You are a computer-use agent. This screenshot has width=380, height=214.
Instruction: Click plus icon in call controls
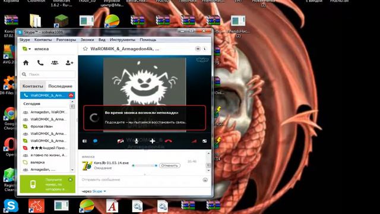pos(152,141)
